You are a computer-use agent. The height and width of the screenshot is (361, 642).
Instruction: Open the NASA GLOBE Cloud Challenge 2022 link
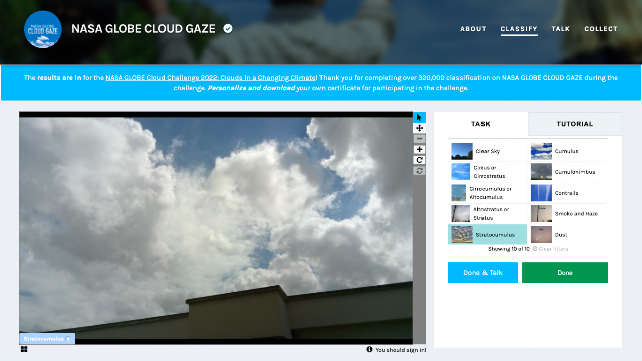[x=211, y=78]
